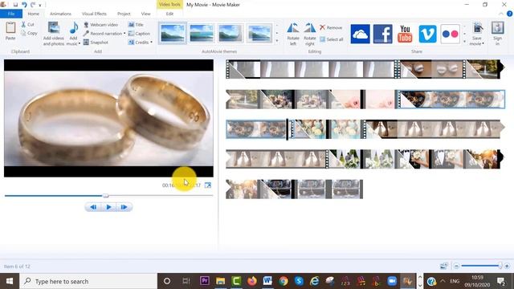This screenshot has height=289, width=514.
Task: Choose Select all in Editing group
Action: pos(332,39)
